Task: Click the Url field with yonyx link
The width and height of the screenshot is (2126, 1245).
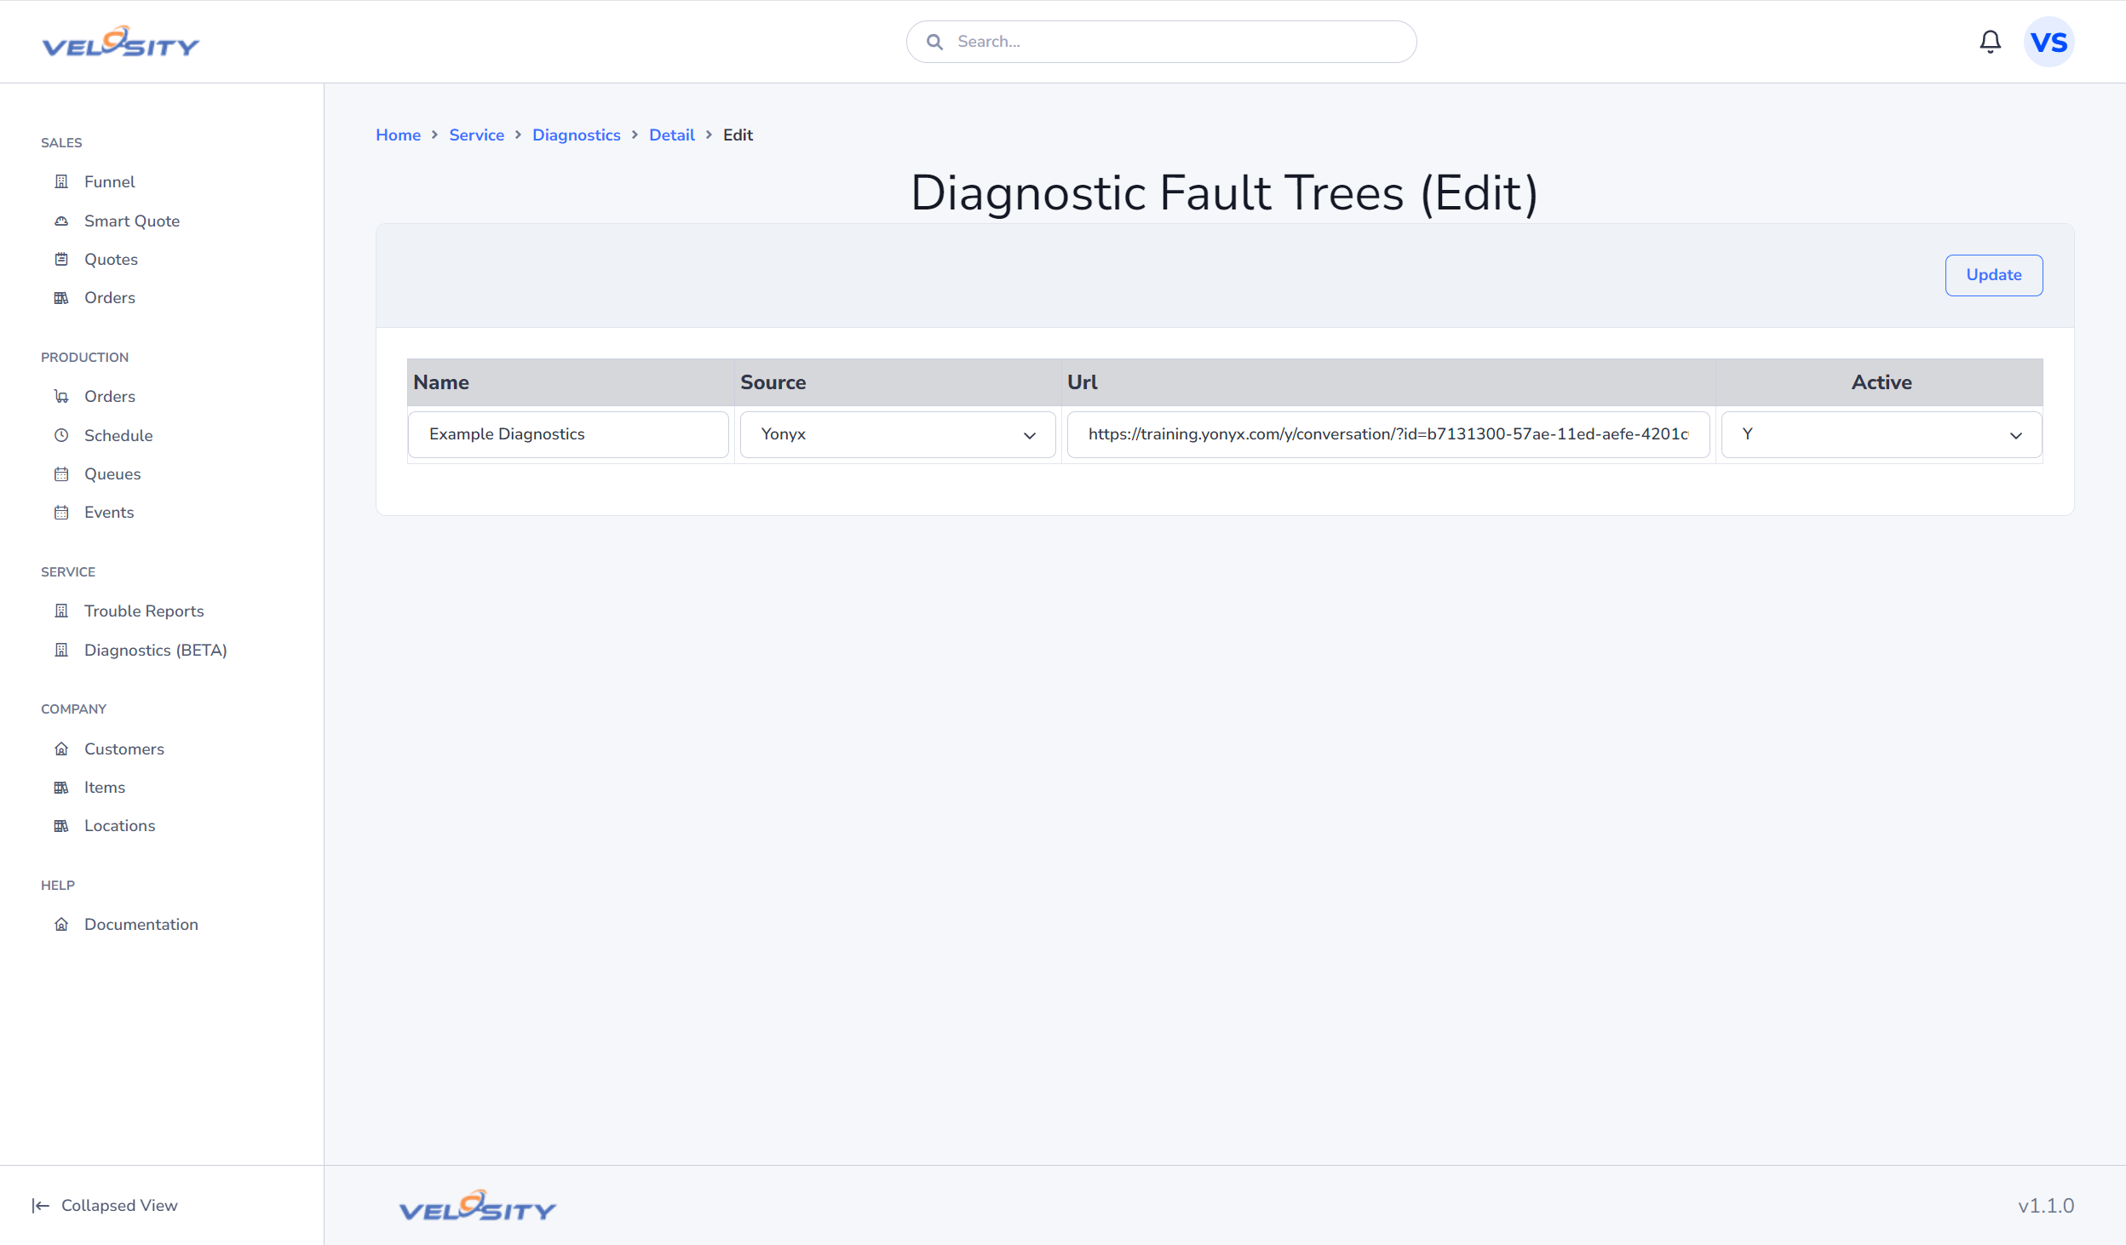Action: pyautogui.click(x=1388, y=434)
